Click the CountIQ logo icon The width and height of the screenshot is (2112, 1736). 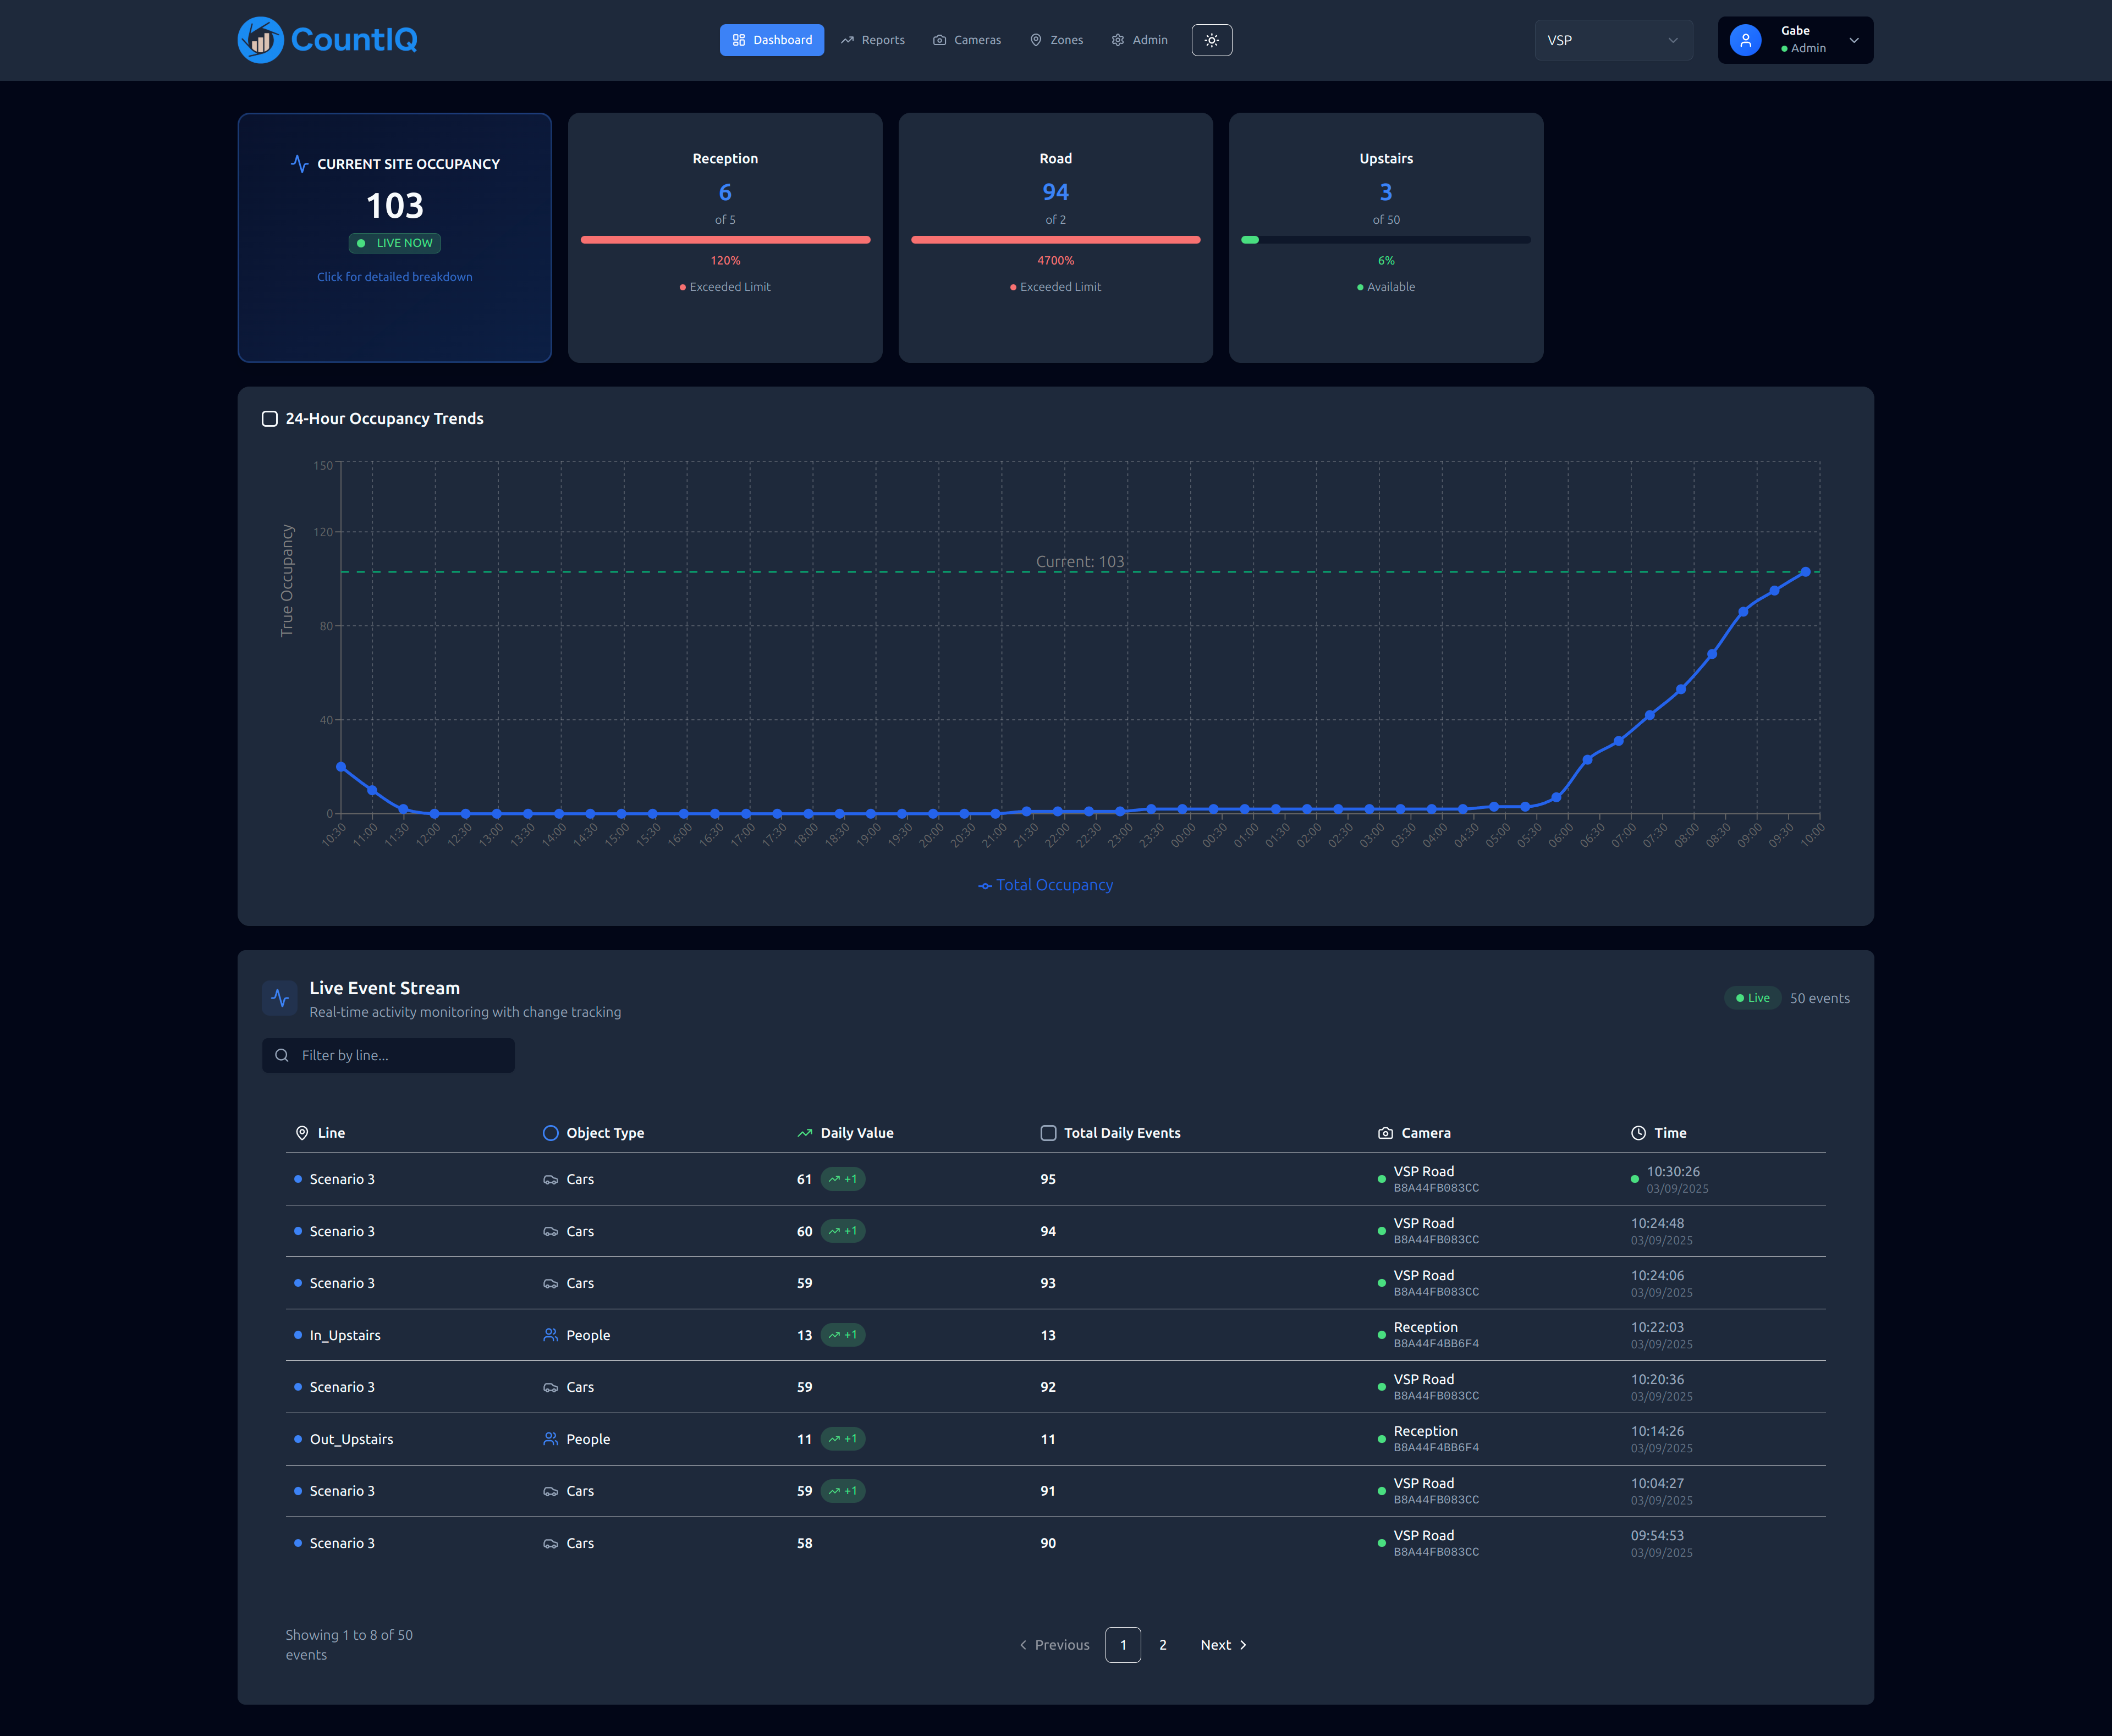[261, 40]
